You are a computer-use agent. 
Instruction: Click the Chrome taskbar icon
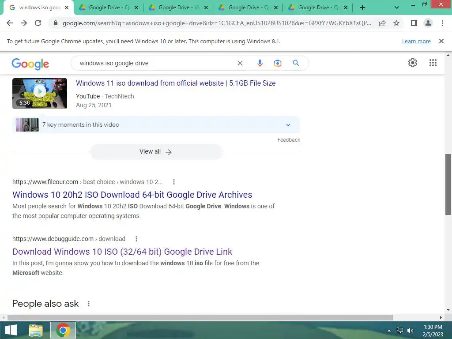coord(63,330)
